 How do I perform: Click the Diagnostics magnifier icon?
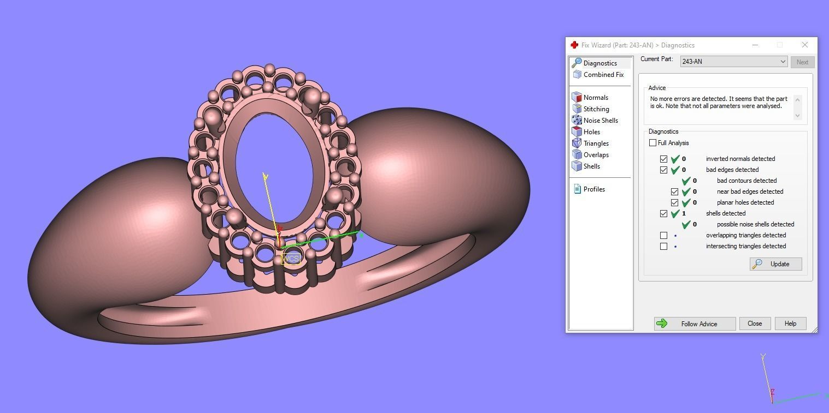577,63
